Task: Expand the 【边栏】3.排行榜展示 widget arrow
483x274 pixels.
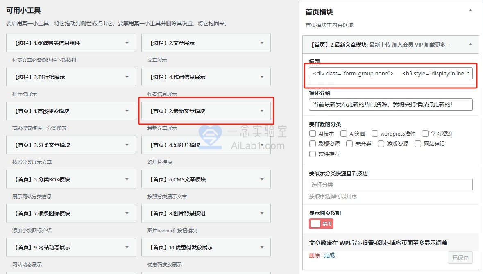Action: [127, 77]
